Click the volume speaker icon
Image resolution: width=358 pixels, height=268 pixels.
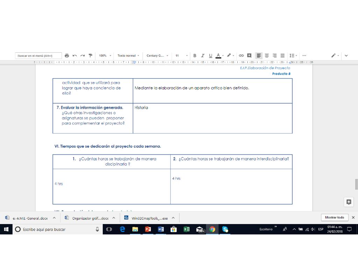coord(313,229)
